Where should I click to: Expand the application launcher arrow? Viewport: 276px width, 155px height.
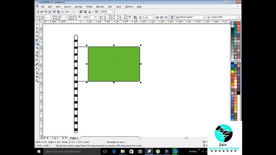pos(93,12)
